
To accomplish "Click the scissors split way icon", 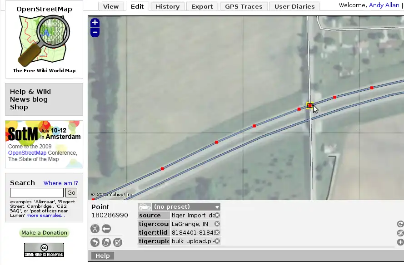I will click(95, 229).
